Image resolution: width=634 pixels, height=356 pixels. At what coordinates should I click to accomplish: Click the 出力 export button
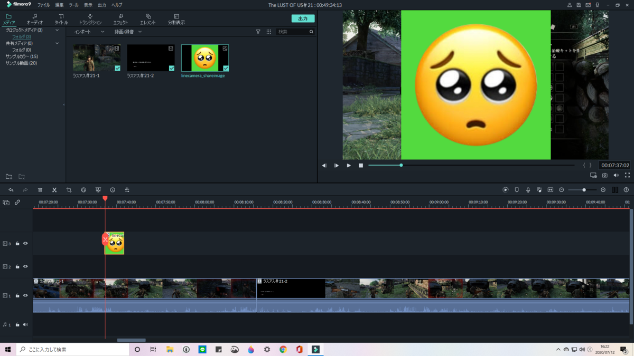(303, 18)
